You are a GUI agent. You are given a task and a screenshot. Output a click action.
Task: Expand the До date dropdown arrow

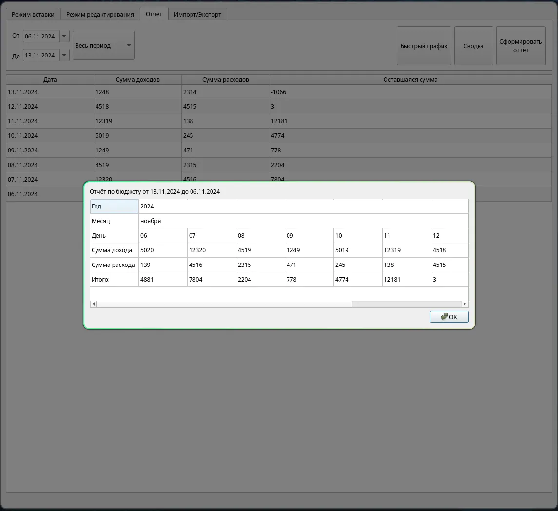pyautogui.click(x=64, y=56)
